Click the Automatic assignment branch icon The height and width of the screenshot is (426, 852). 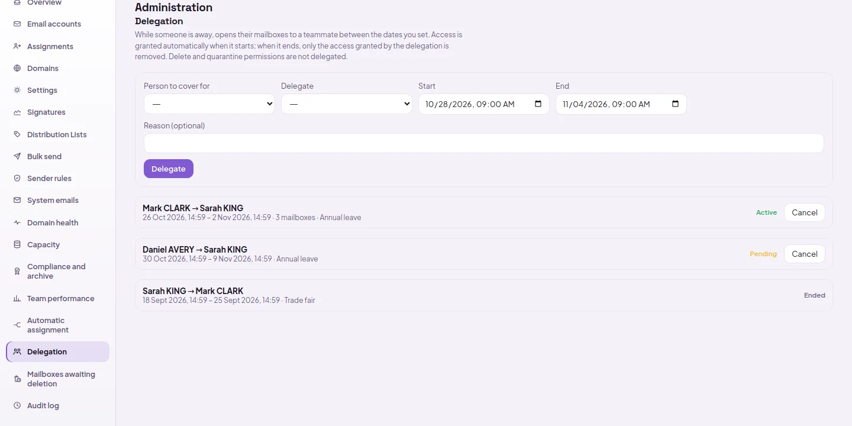pyautogui.click(x=17, y=325)
